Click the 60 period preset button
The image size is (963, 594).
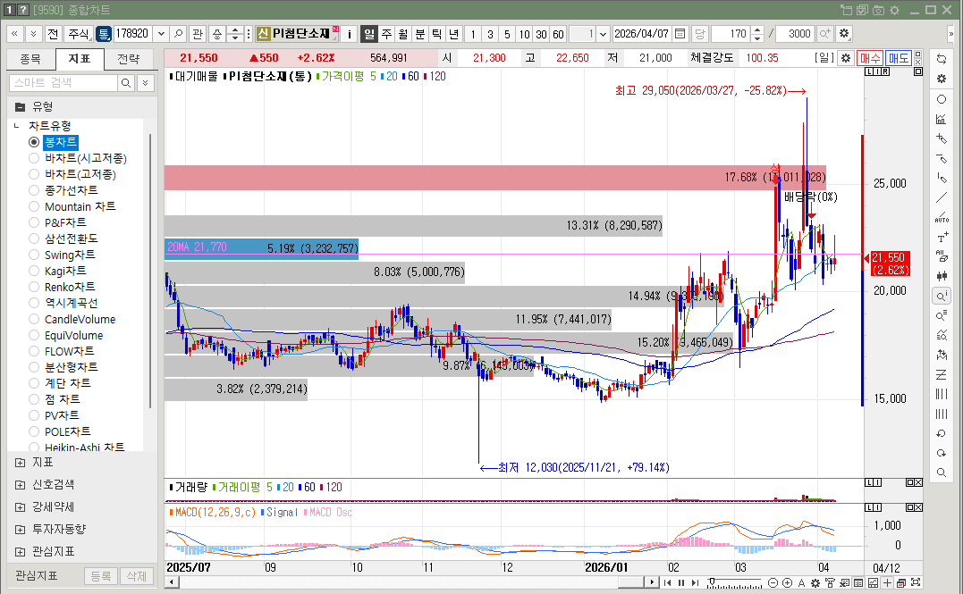pos(558,34)
